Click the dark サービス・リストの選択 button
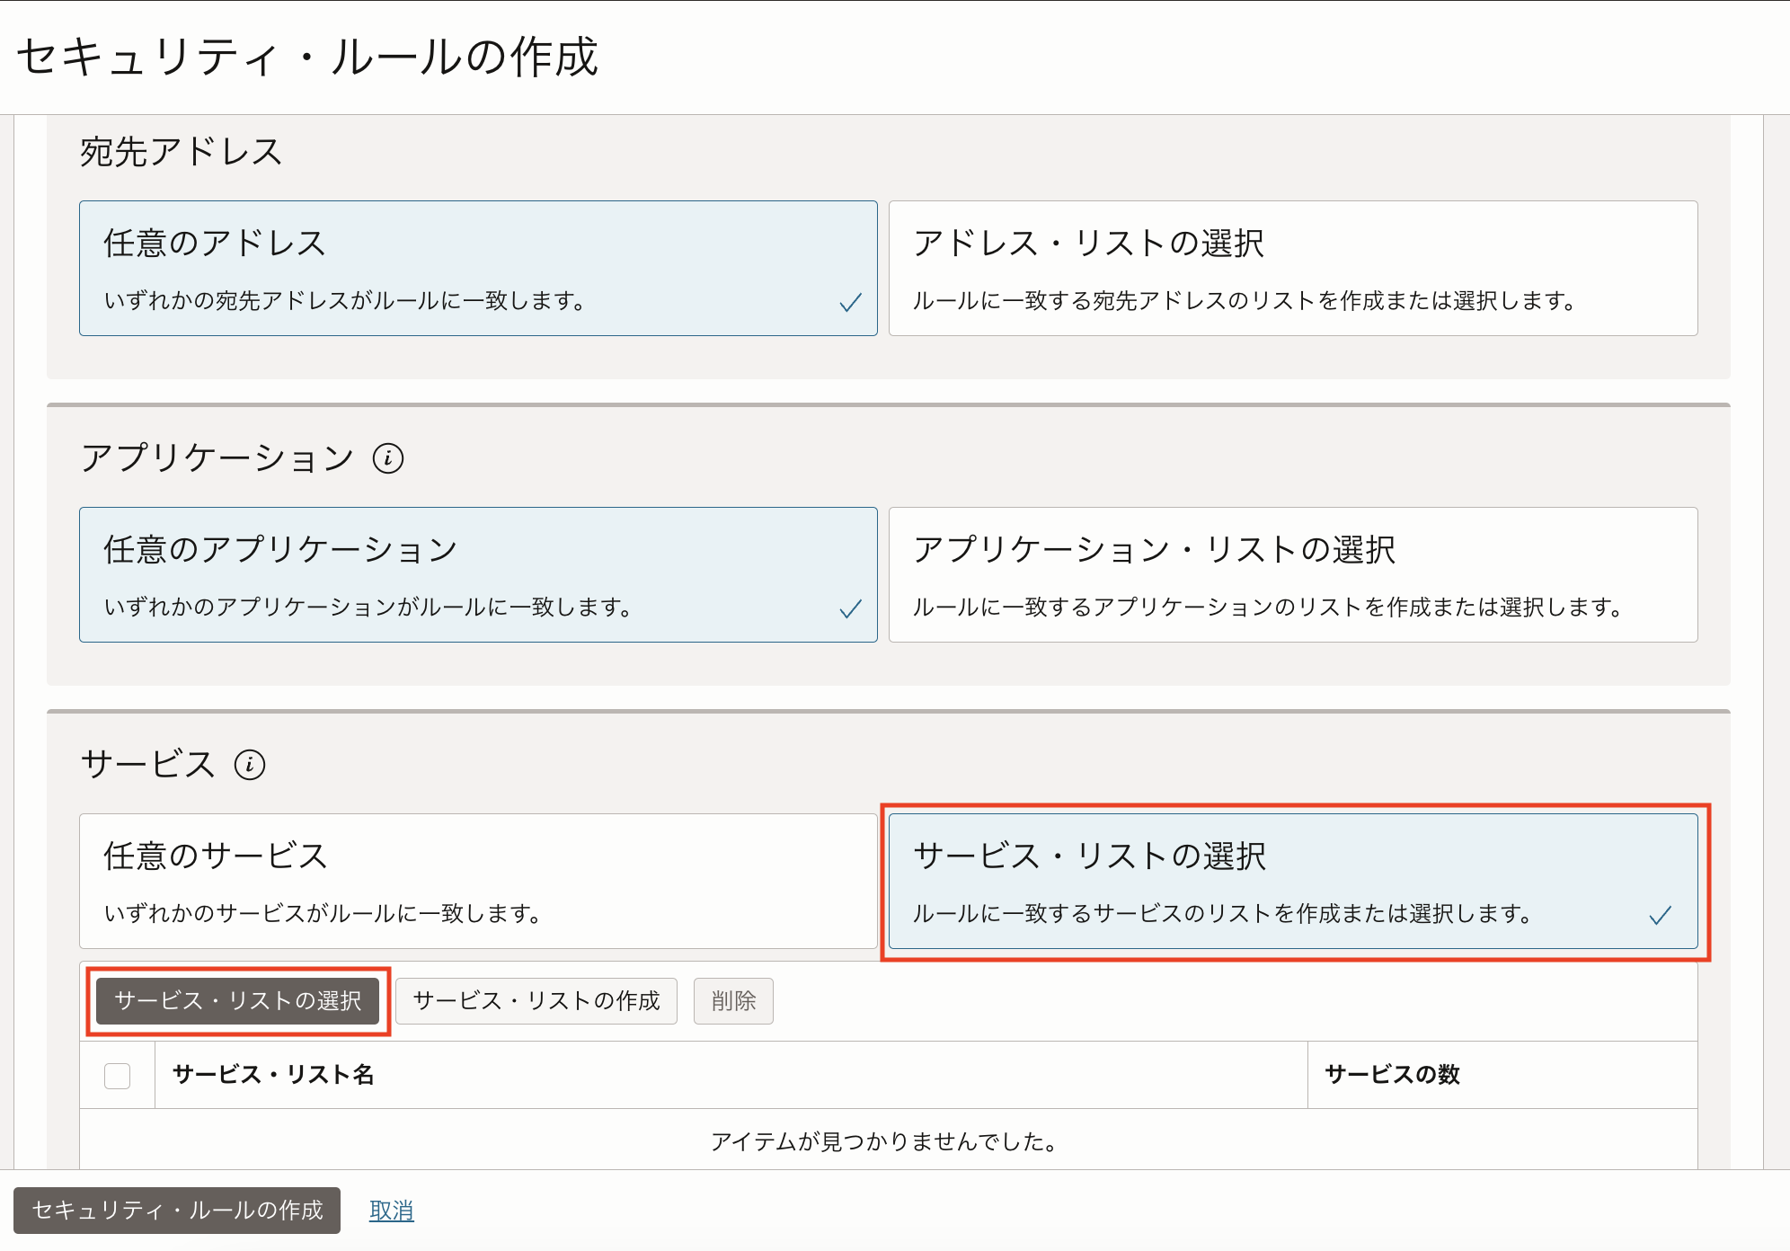The image size is (1790, 1251). coord(238,1001)
